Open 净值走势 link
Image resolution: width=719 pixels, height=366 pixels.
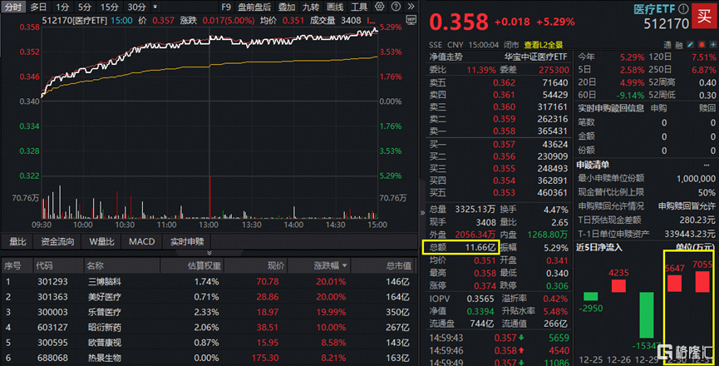446,57
